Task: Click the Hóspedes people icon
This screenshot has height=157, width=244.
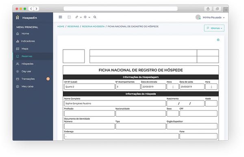Action: pyautogui.click(x=17, y=64)
